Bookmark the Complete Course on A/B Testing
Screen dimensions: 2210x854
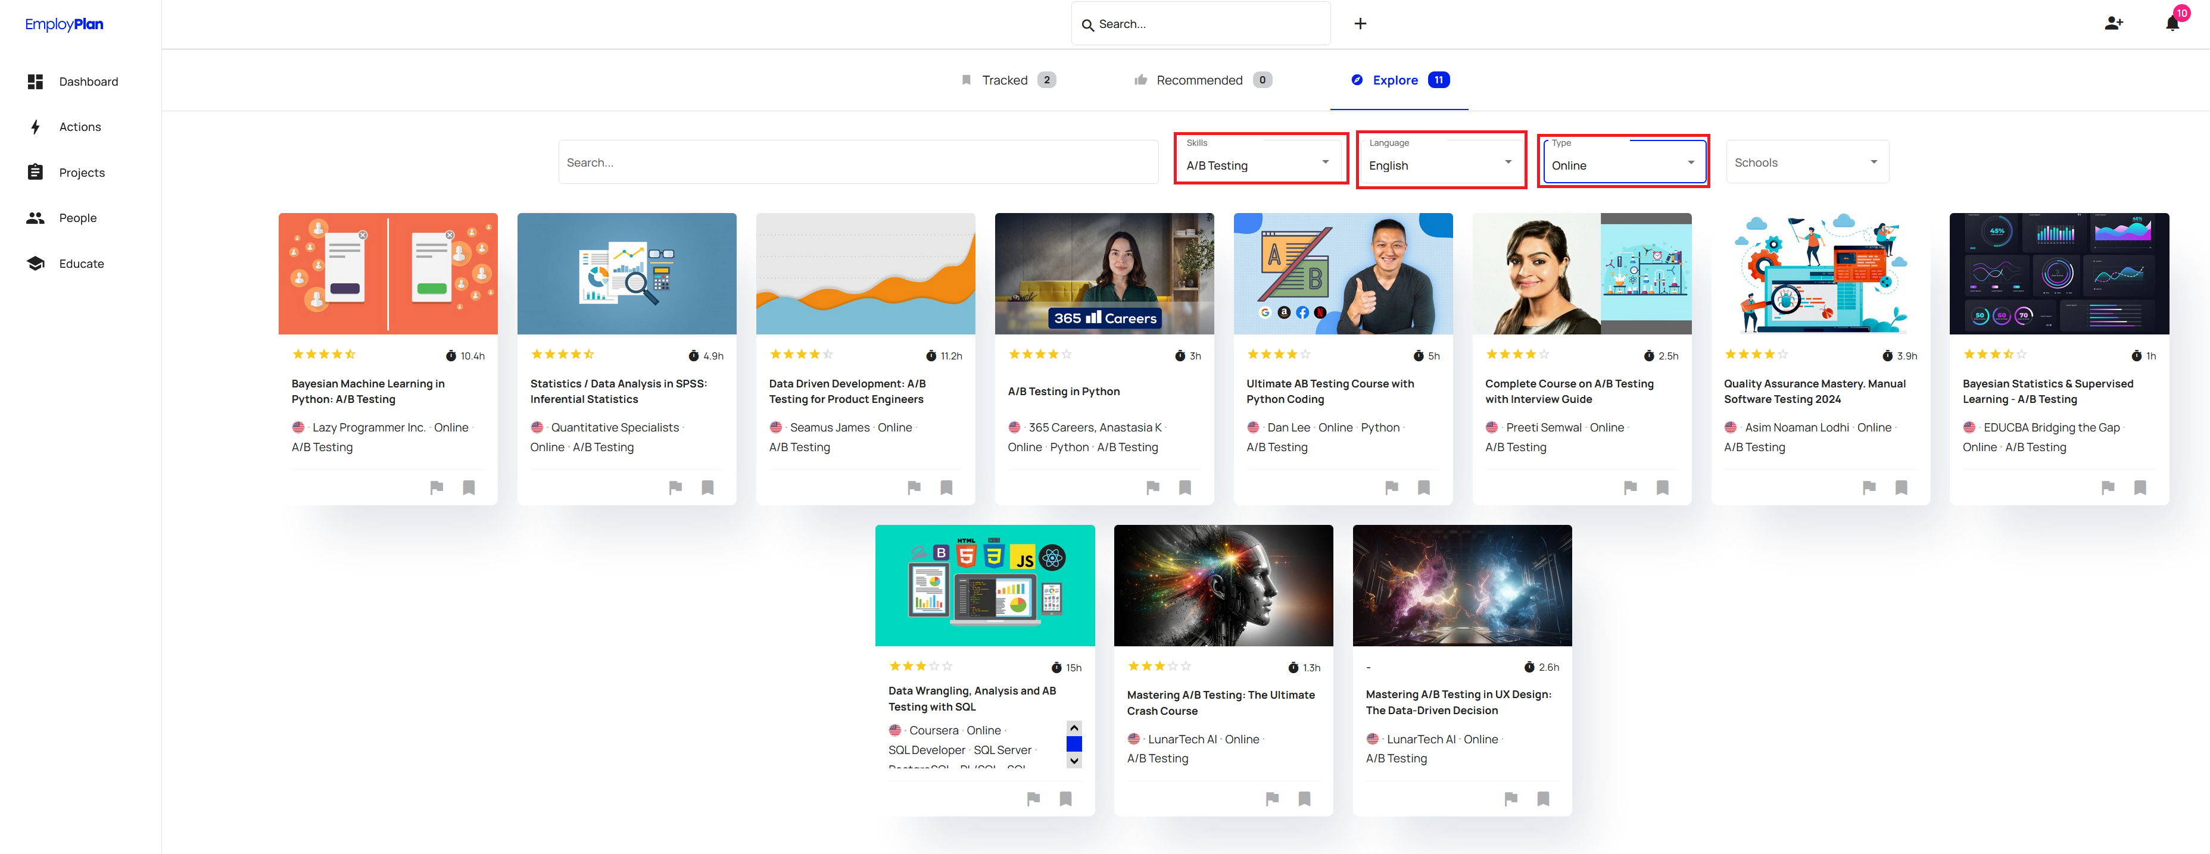coord(1663,488)
